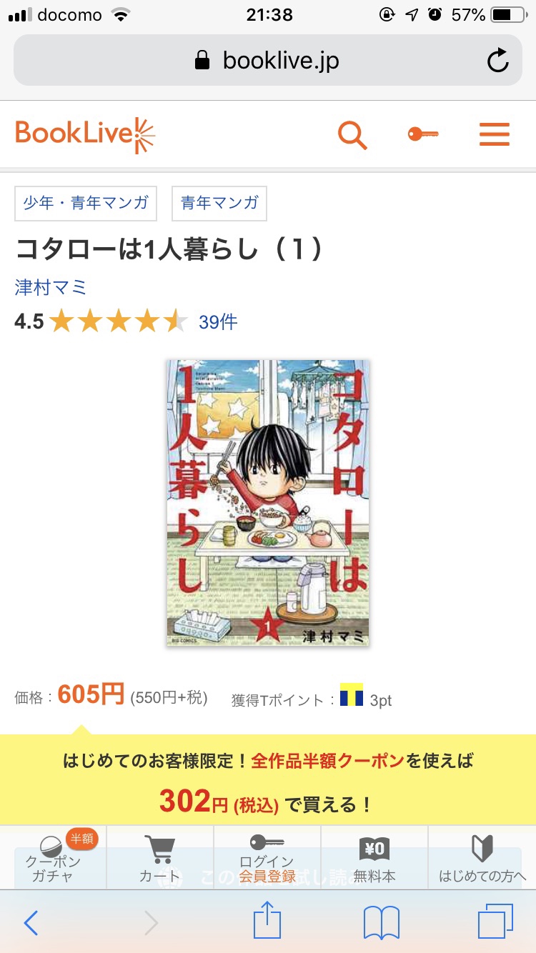Image resolution: width=536 pixels, height=953 pixels.
Task: Reload the page in Safari
Action: (498, 61)
